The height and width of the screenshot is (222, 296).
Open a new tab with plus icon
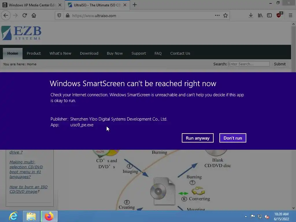135,5
